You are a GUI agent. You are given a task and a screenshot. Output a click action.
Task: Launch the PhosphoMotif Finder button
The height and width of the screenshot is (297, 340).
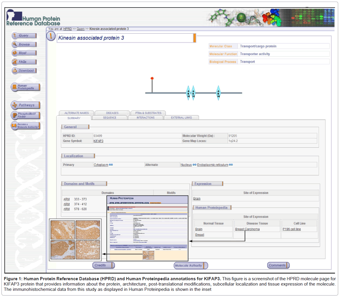(25, 115)
